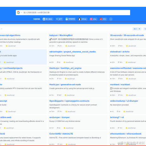The width and height of the screenshot is (146, 146).
Task: Open ColorlibHQ / AdminLTE repository
Action: [61, 134]
